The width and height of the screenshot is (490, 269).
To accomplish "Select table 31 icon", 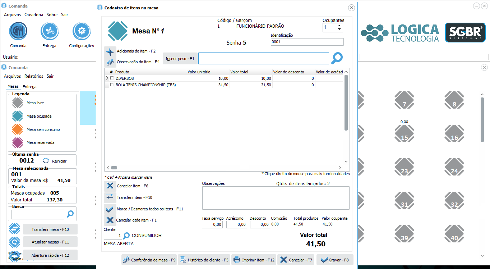I will 405,200.
